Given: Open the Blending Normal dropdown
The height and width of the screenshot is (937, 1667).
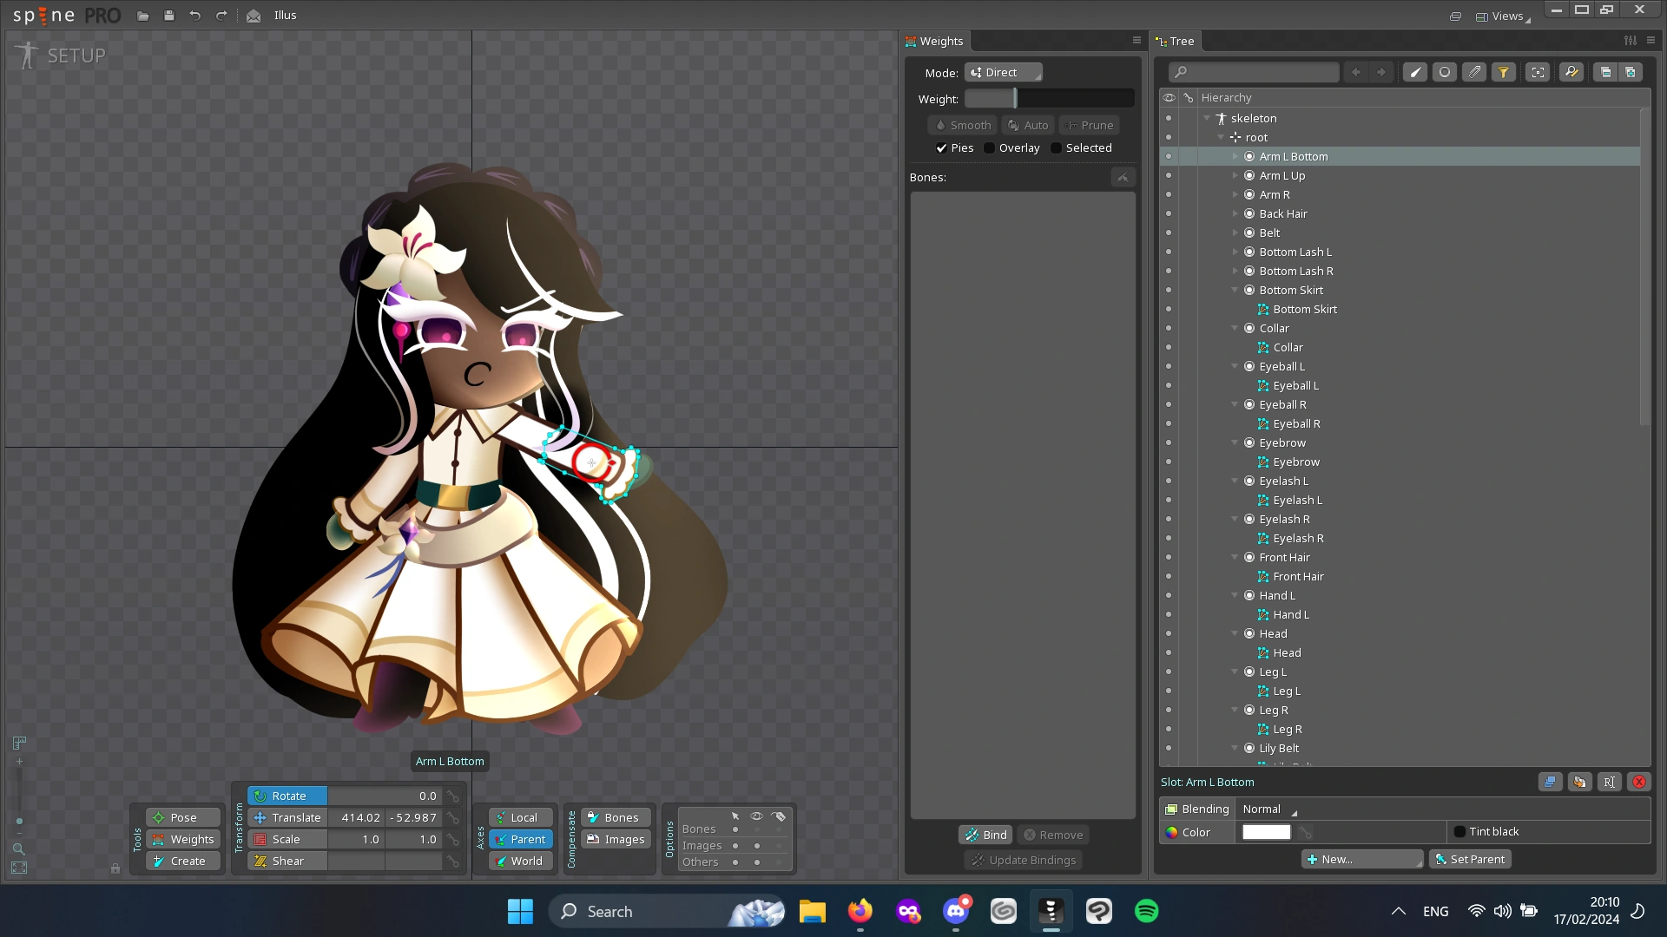Looking at the screenshot, I should point(1268,809).
